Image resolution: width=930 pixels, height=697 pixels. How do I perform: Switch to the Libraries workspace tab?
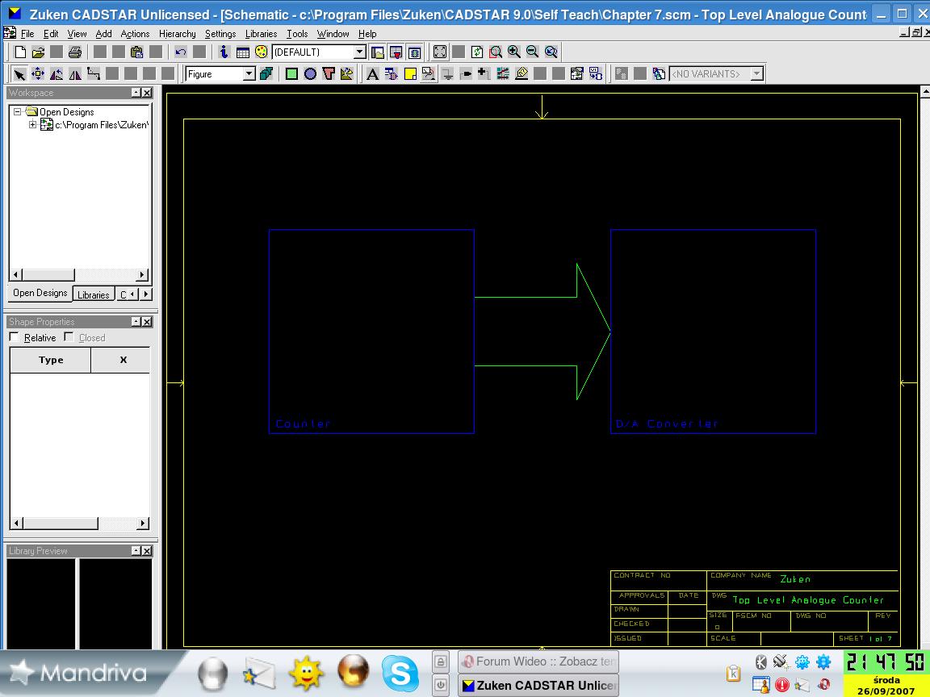pyautogui.click(x=93, y=294)
